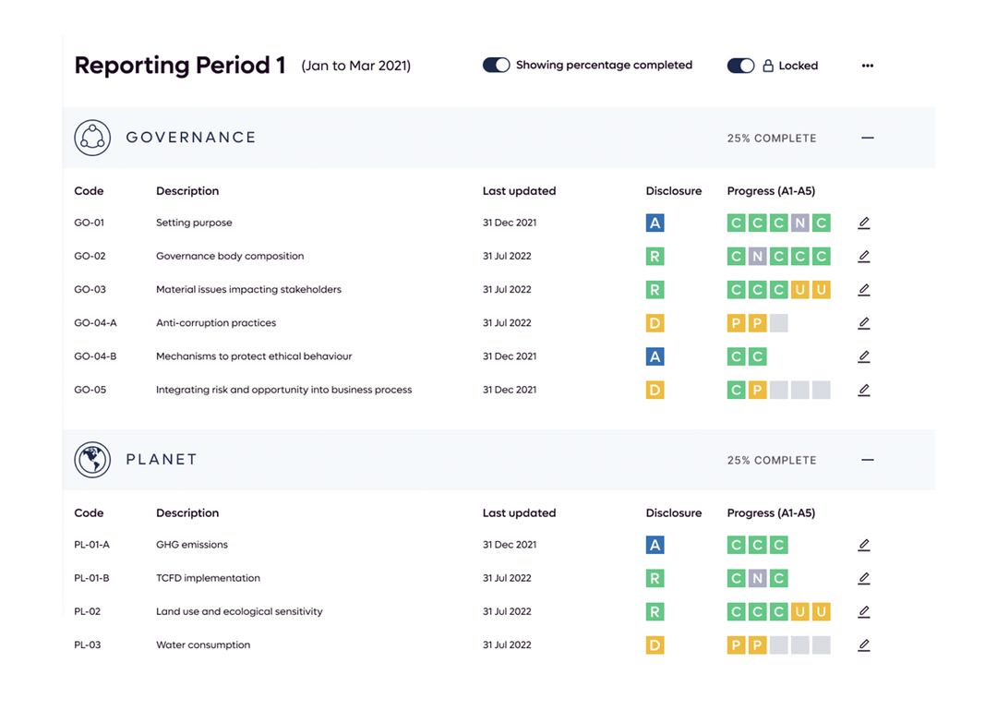Viewport: 997px width, 711px height.
Task: Select the Reporting Period 1 heading
Action: click(180, 66)
